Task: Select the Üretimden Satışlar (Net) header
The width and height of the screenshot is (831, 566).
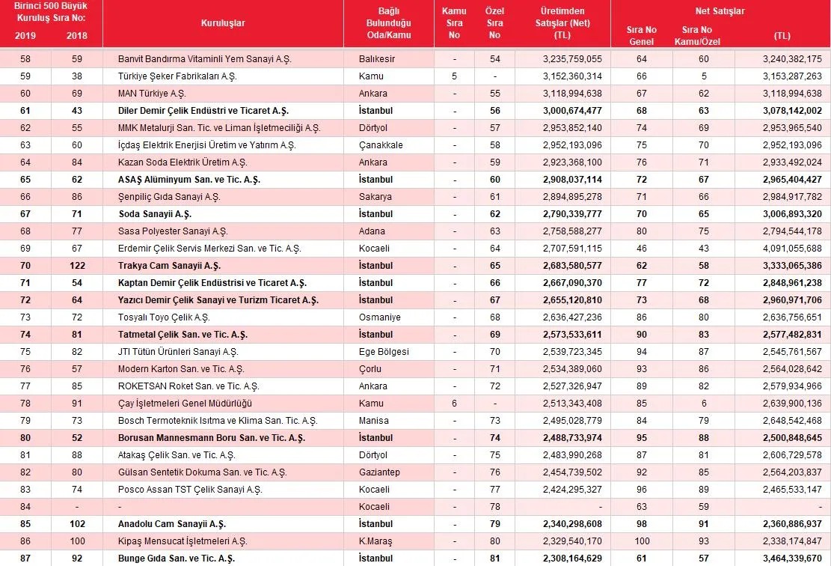Action: pos(562,23)
